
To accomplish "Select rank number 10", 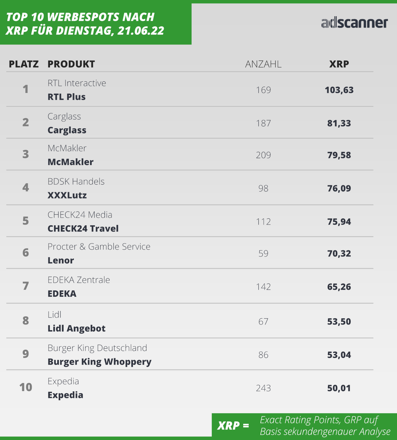I will coord(26,387).
